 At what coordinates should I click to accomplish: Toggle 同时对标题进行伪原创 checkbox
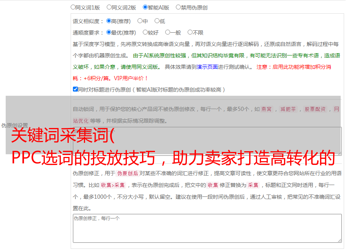coord(75,89)
